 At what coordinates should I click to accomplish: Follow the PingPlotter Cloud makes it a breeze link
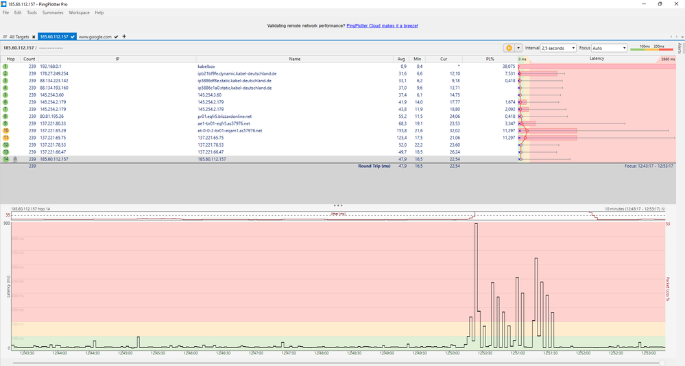(x=382, y=25)
